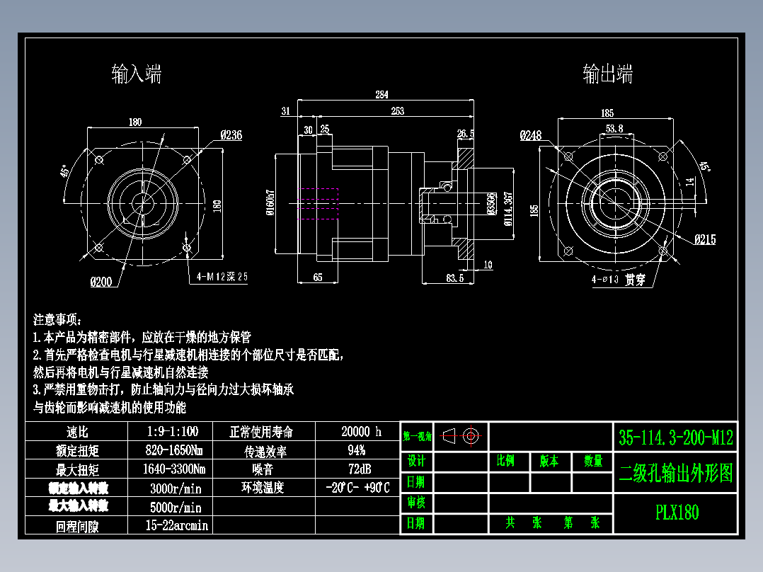
Task: Select the crosshatched flange section area
Action: point(467,159)
